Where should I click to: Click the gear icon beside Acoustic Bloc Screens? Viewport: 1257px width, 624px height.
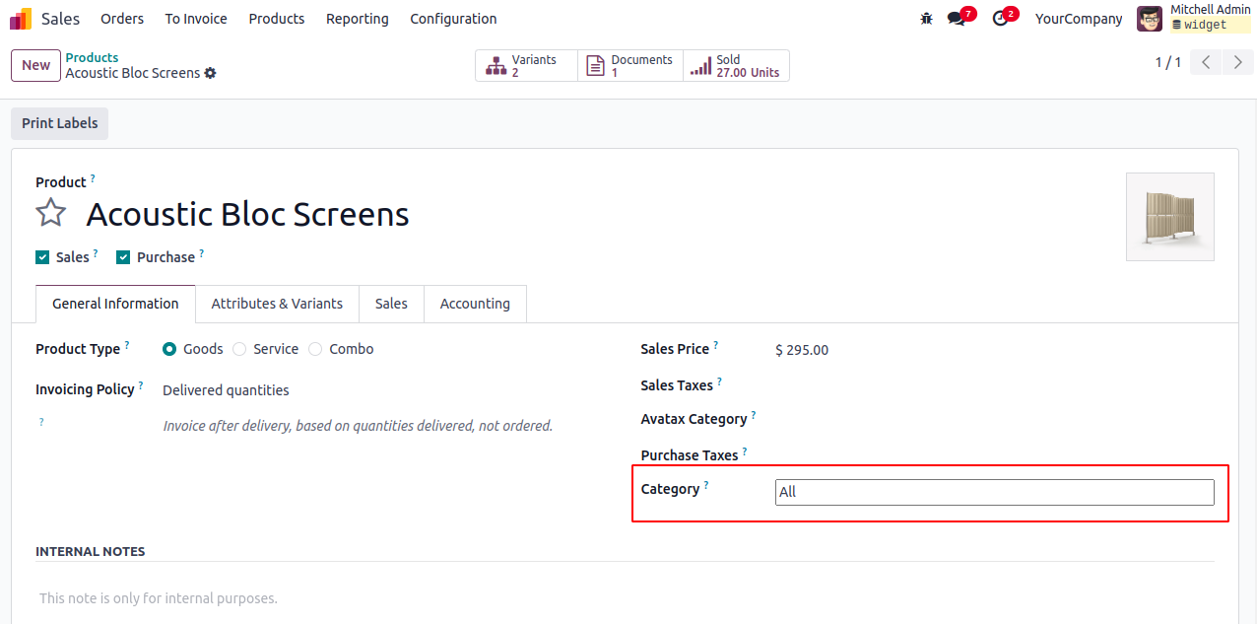pyautogui.click(x=210, y=74)
